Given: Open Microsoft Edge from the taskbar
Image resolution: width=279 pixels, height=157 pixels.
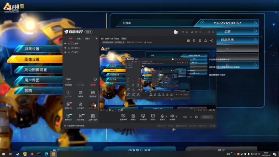Looking at the screenshot, I should (46, 154).
